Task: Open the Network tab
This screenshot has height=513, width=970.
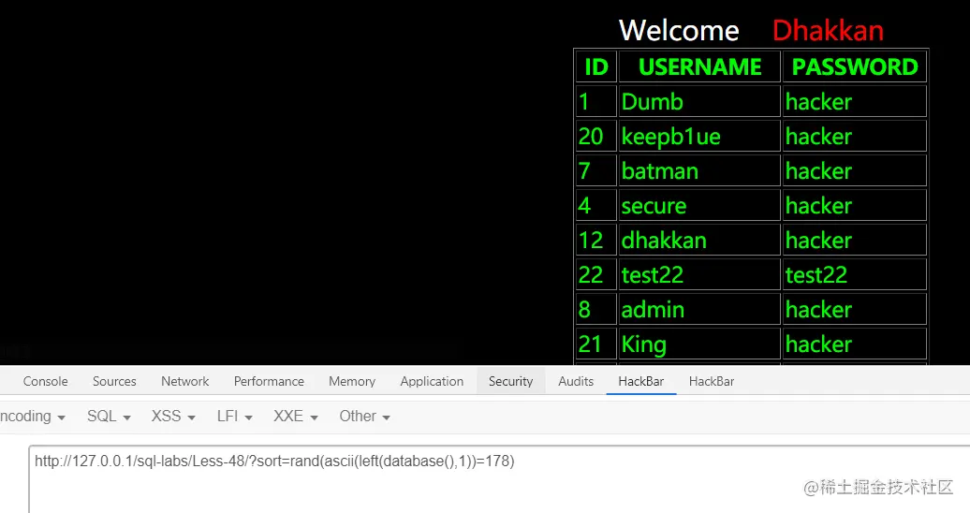Action: tap(185, 381)
